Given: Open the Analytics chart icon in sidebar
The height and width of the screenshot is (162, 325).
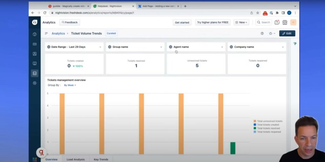Looking at the screenshot, I should point(35,73).
